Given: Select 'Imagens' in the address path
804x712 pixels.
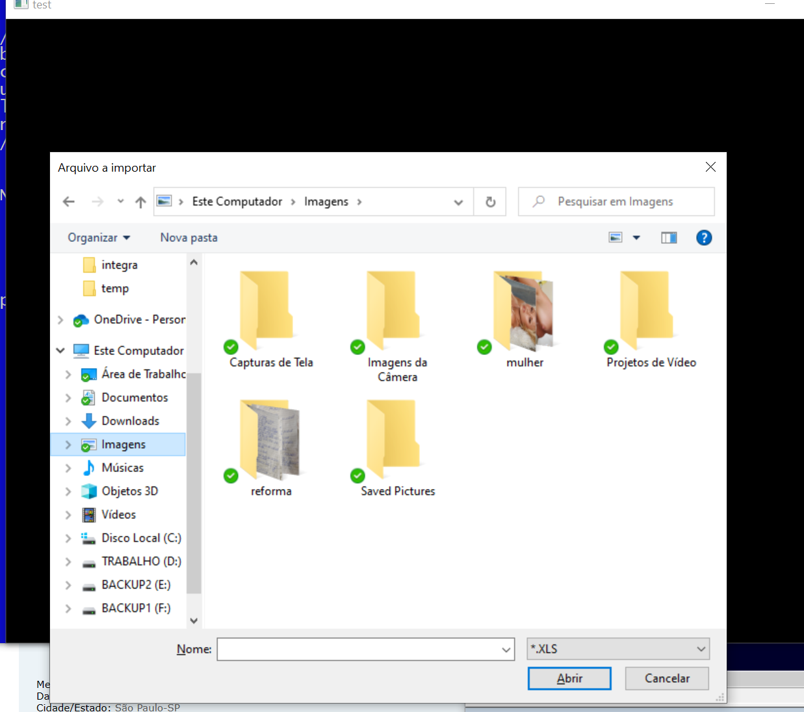Looking at the screenshot, I should click(x=326, y=202).
